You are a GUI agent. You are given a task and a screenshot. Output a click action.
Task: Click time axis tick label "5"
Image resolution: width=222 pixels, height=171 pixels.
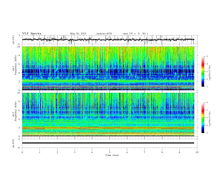110,152
